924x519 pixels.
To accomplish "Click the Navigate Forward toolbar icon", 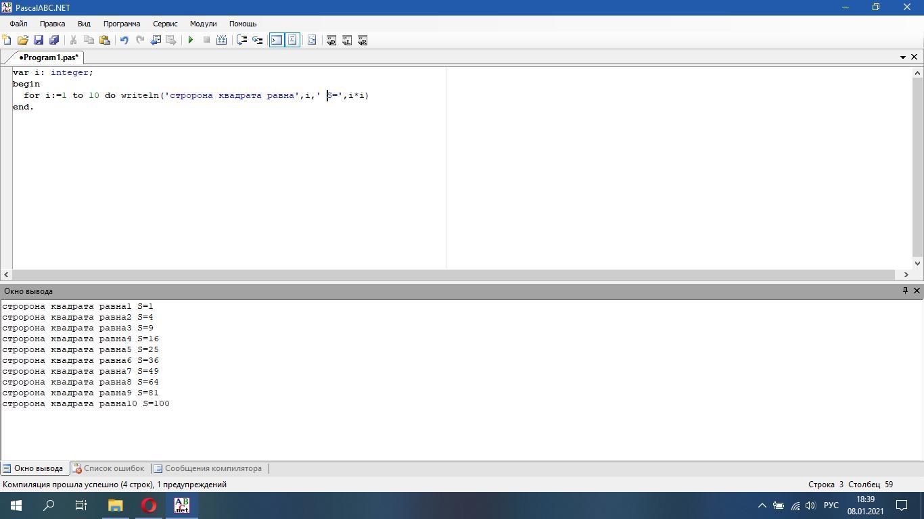I will pyautogui.click(x=171, y=41).
